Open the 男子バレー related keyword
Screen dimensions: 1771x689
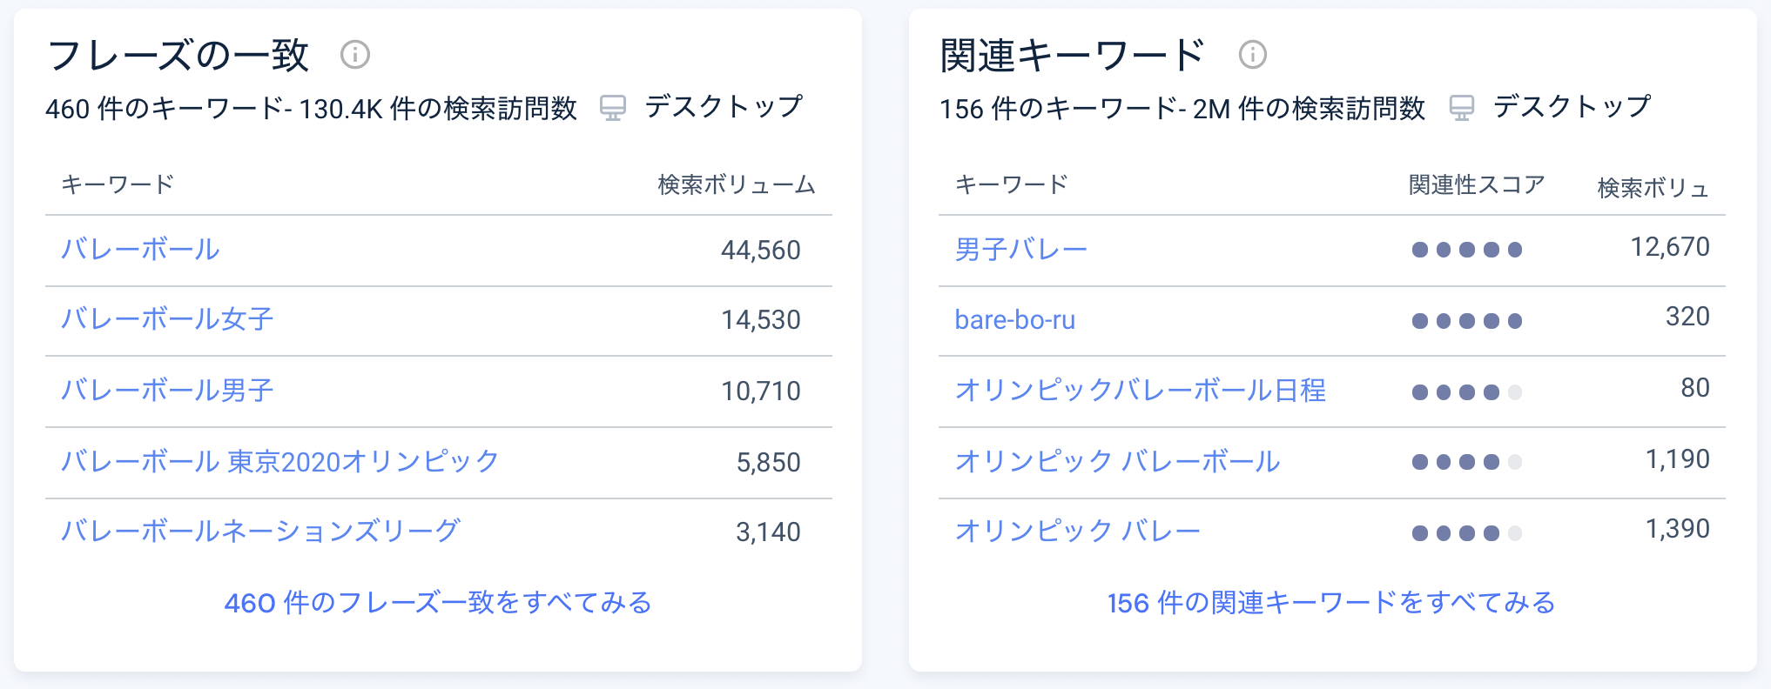click(x=1020, y=248)
